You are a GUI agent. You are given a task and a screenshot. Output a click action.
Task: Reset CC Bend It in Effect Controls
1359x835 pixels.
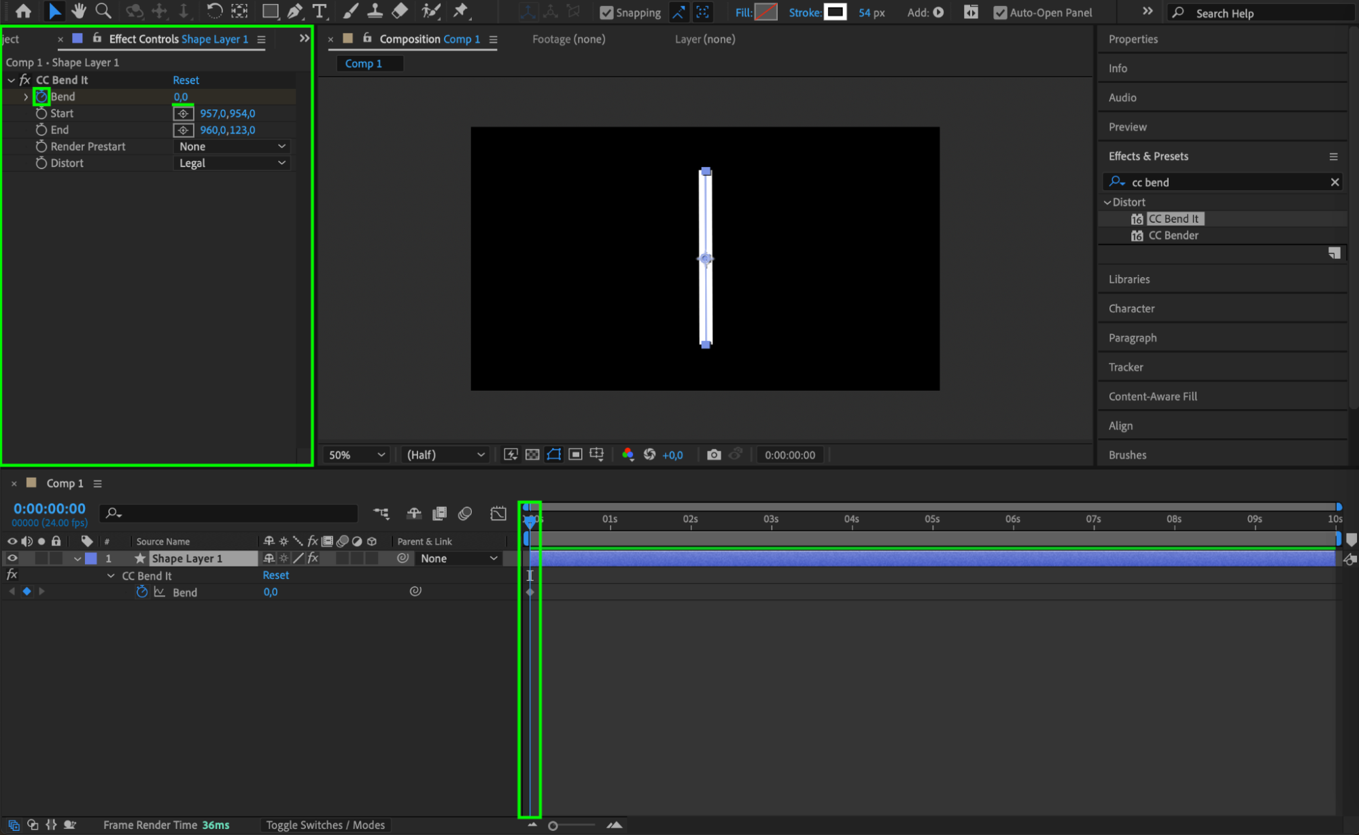point(186,79)
